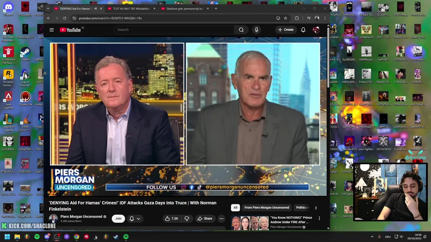The width and height of the screenshot is (431, 242).
Task: Open the Chrome tab search dropdown
Action: click(x=48, y=9)
